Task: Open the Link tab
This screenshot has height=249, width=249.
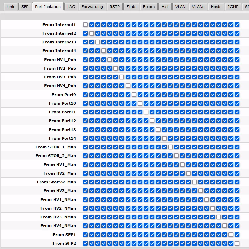Action: (x=10, y=7)
